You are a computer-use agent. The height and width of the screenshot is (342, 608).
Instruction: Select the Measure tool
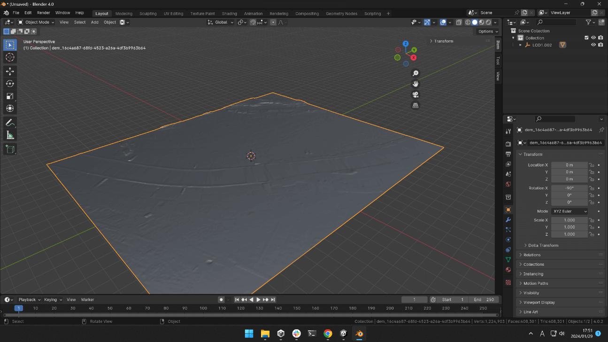tap(10, 135)
